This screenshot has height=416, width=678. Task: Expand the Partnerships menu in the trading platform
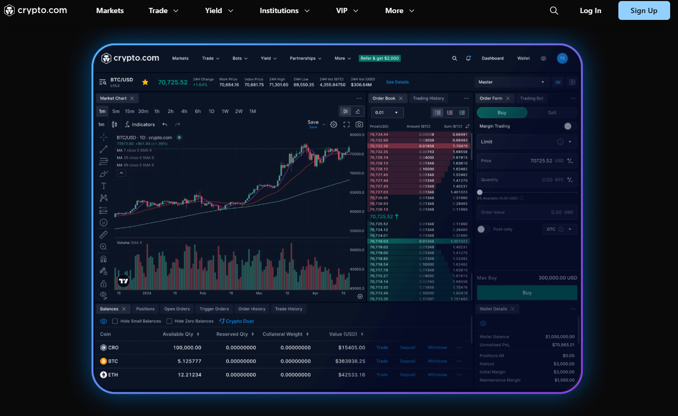pos(306,58)
